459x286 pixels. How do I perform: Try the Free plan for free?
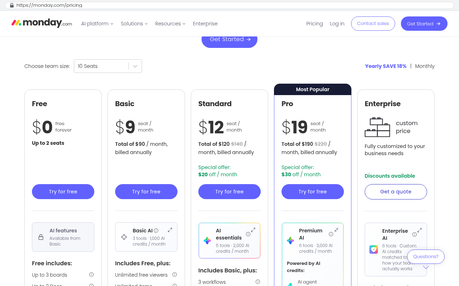(63, 192)
